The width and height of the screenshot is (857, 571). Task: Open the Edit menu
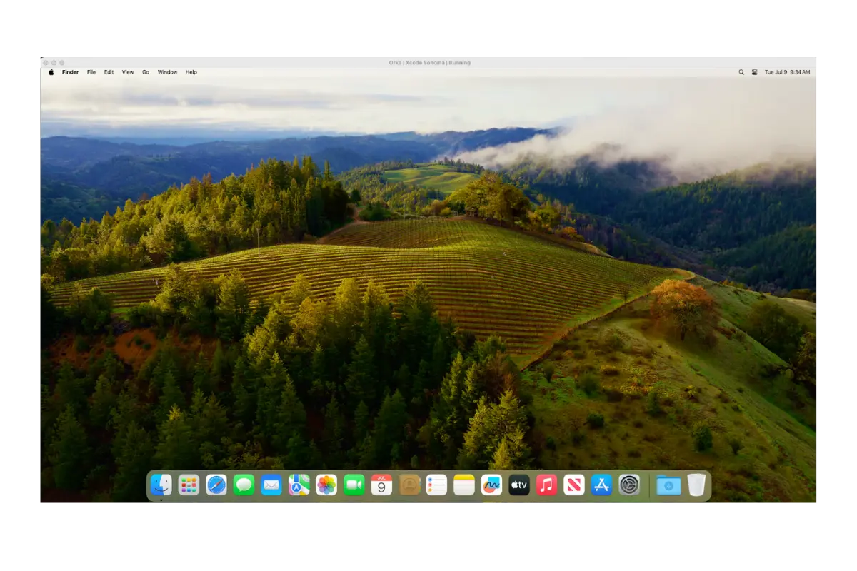point(109,72)
